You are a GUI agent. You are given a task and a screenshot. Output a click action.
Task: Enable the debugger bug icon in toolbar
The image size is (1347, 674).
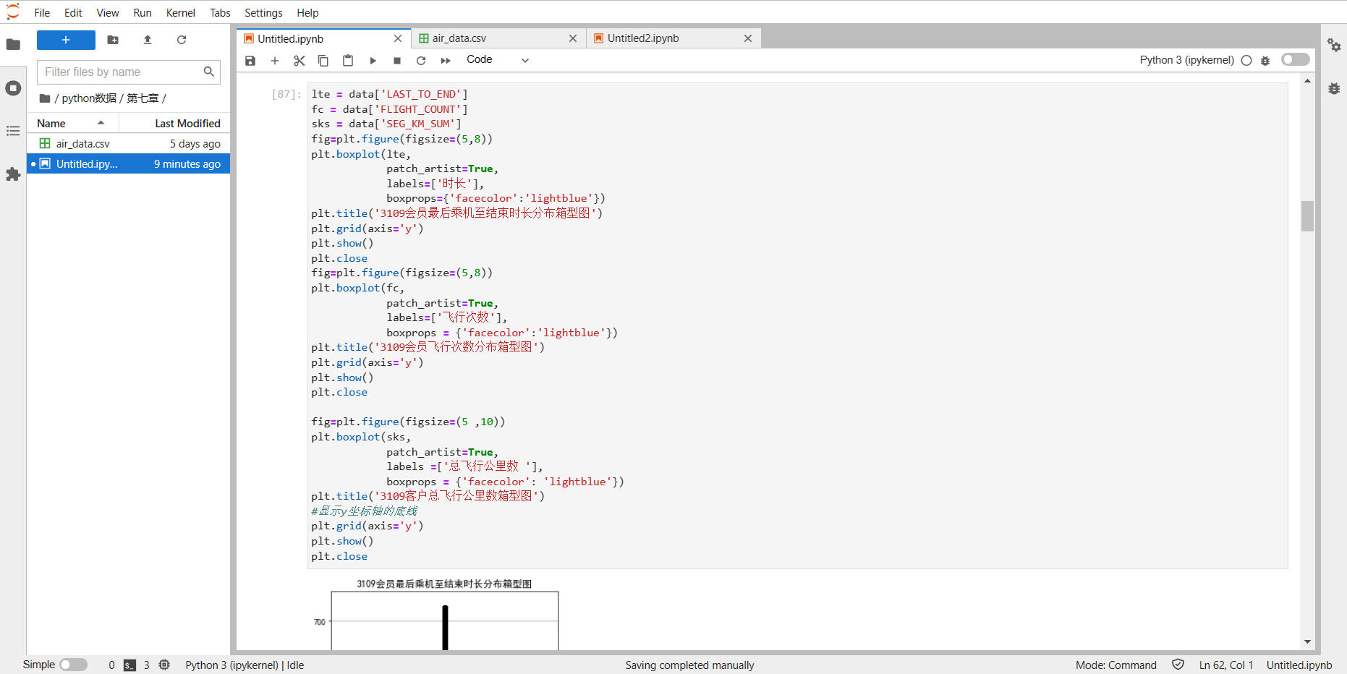click(x=1265, y=61)
